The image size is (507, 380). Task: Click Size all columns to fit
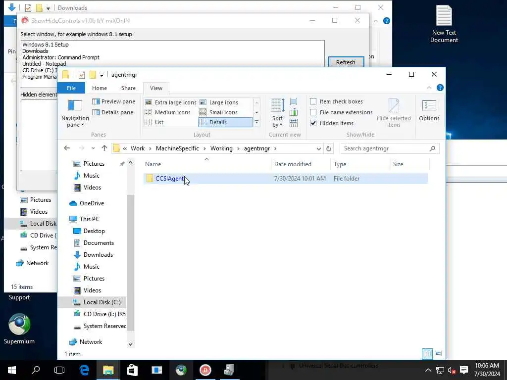[x=294, y=123]
